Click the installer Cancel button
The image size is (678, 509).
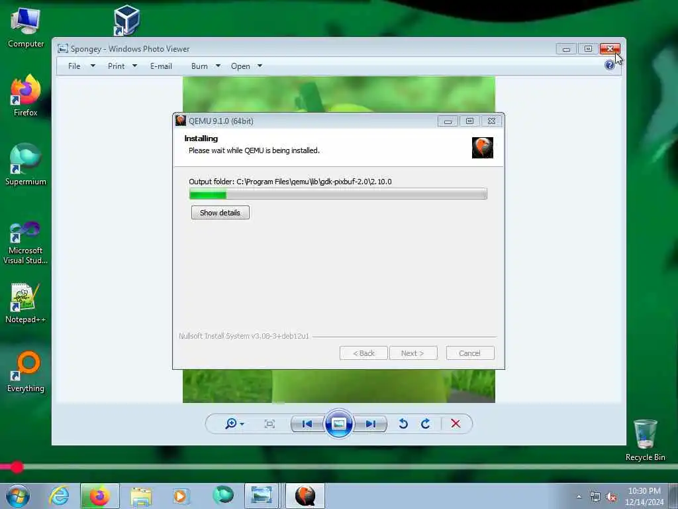click(469, 353)
